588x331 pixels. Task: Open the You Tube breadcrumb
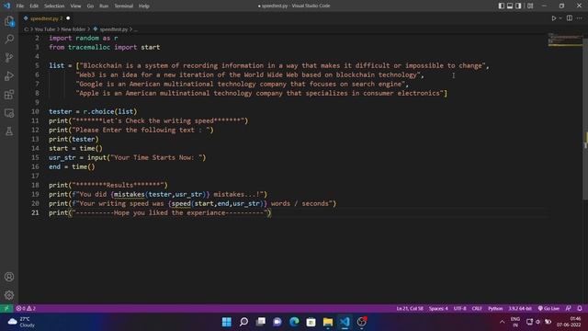coord(45,29)
